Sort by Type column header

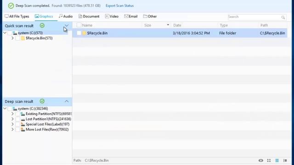[224, 25]
